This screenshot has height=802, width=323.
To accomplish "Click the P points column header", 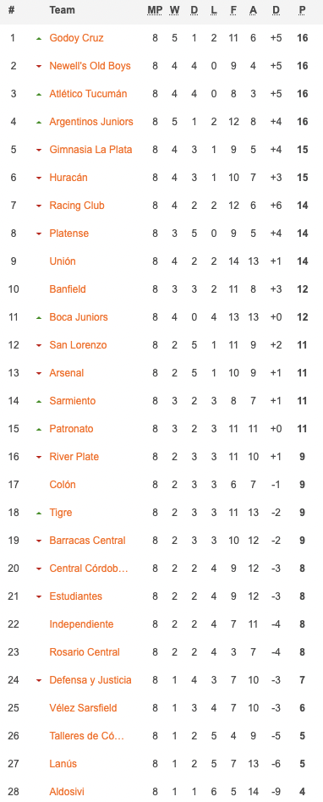I will 303,10.
